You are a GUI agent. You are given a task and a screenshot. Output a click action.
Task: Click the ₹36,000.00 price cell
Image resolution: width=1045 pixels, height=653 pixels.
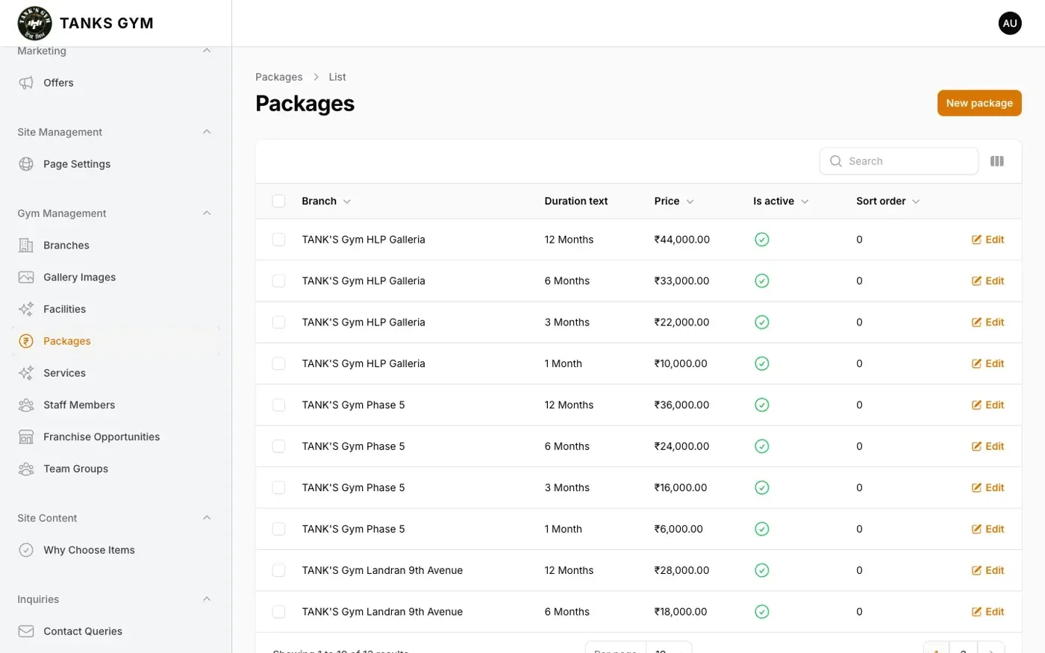[x=682, y=405]
